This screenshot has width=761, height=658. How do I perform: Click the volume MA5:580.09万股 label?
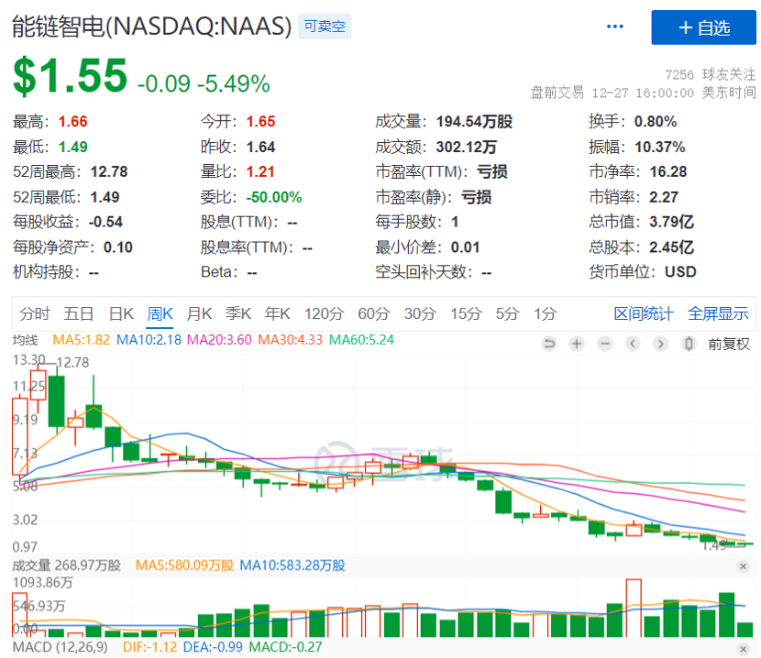tap(184, 565)
